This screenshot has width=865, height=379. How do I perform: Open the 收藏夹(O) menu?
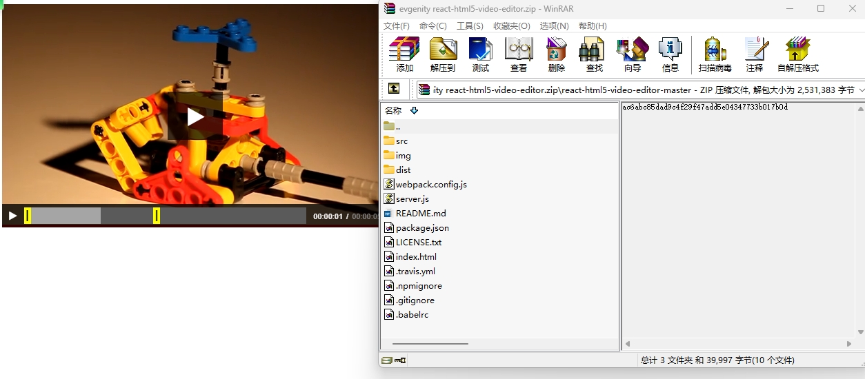coord(512,26)
